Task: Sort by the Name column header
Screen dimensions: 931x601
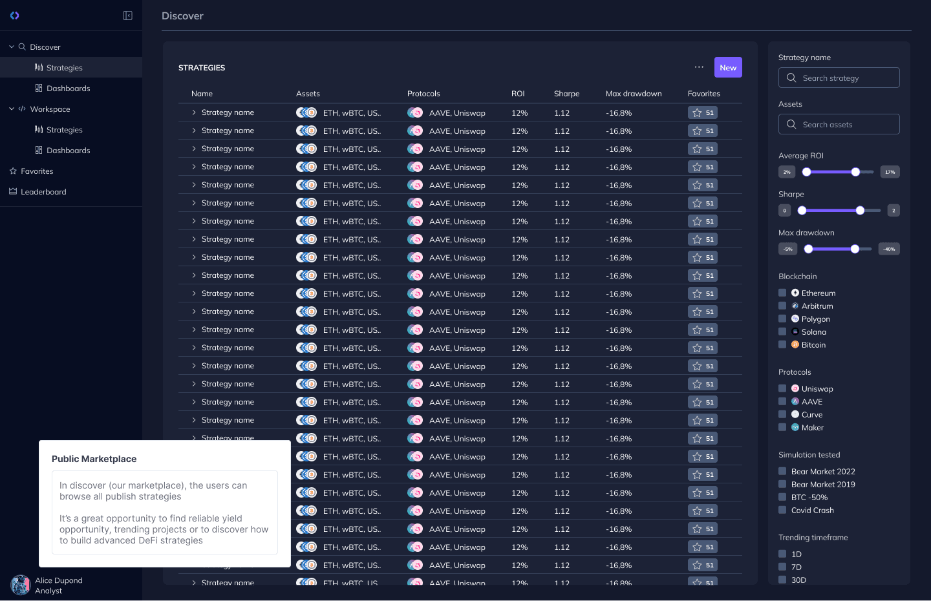Action: tap(202, 94)
